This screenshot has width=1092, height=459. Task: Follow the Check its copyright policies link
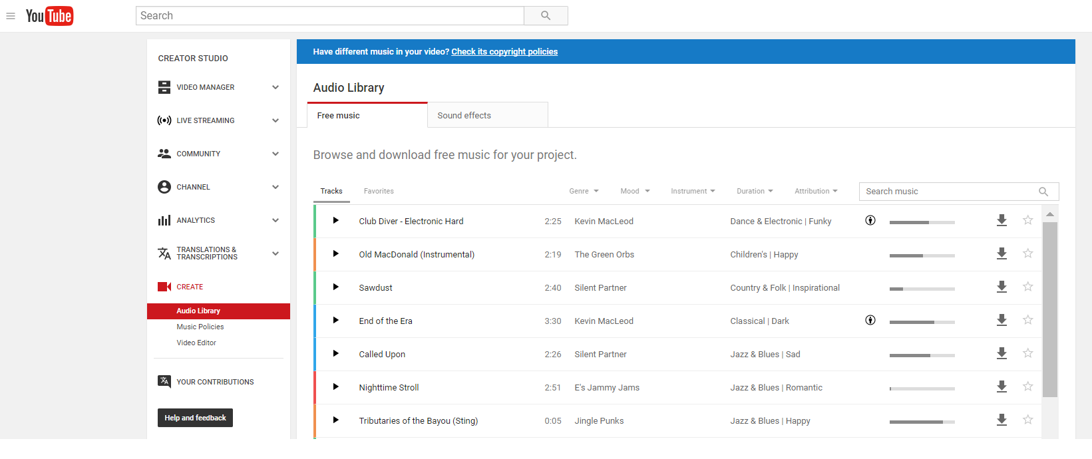click(504, 51)
